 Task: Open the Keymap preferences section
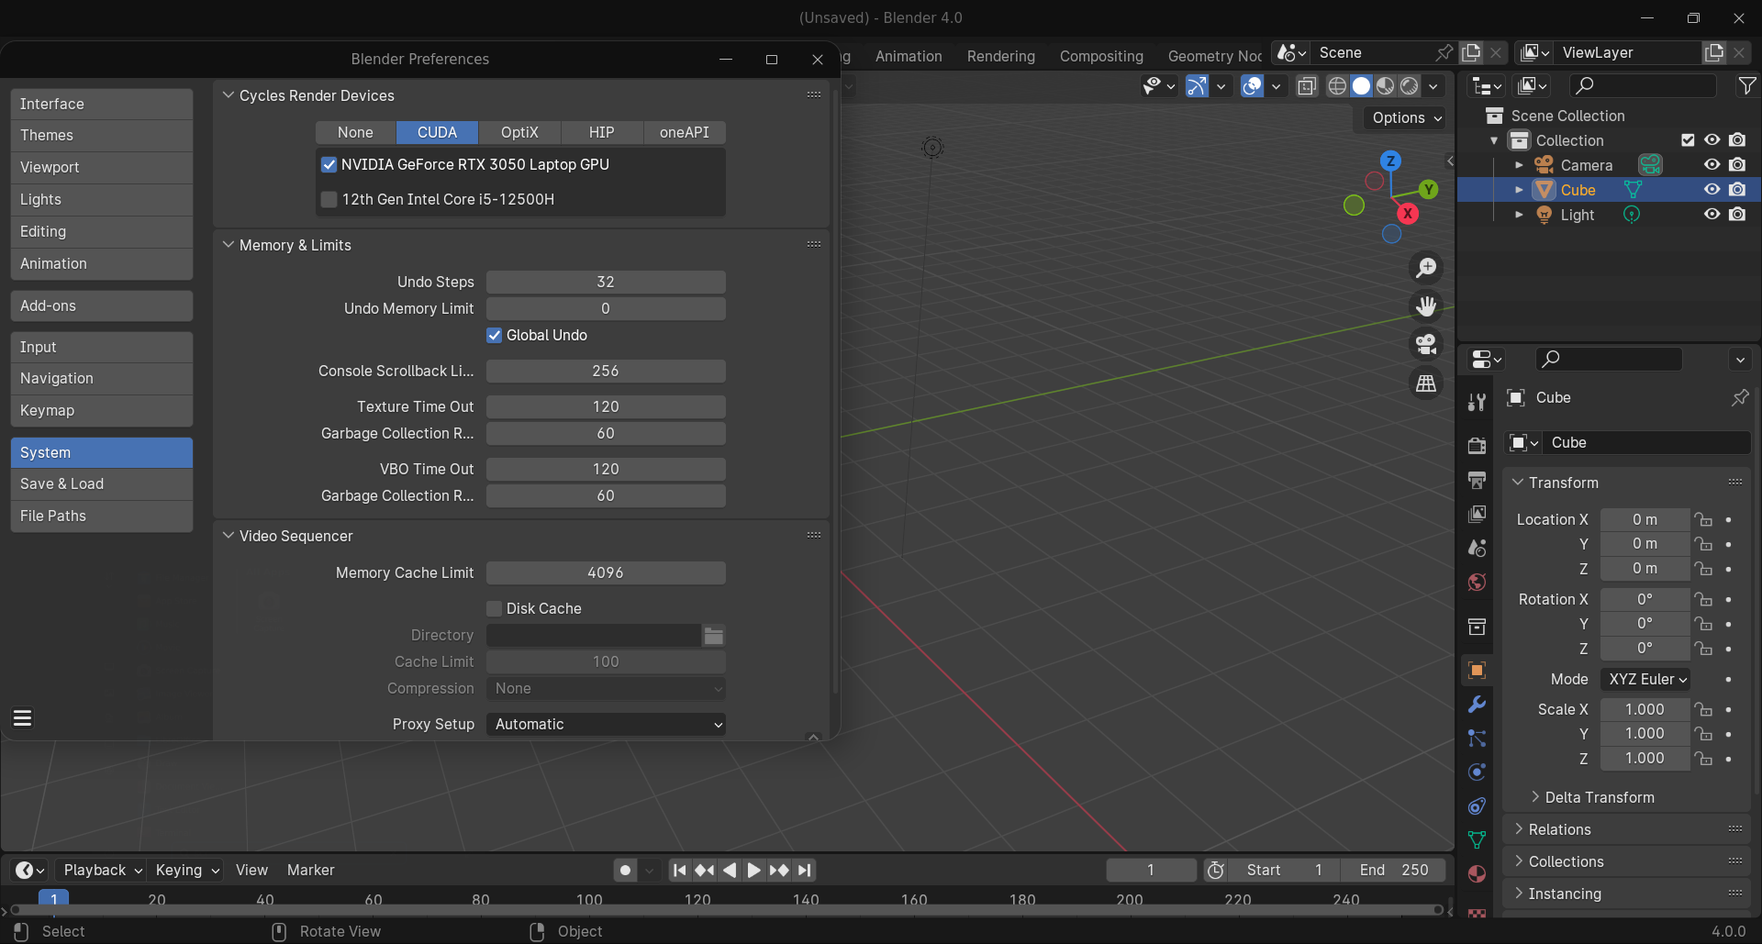pyautogui.click(x=102, y=410)
